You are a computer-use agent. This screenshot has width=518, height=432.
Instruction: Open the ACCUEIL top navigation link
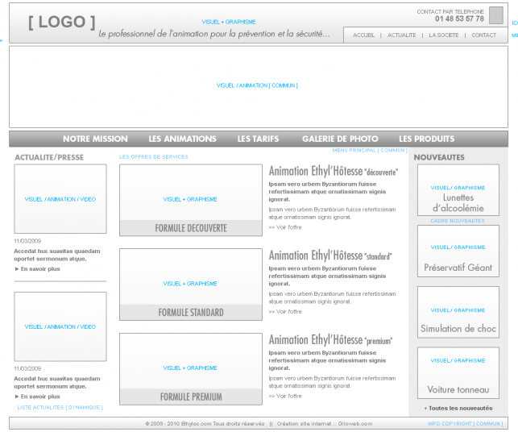pos(364,35)
